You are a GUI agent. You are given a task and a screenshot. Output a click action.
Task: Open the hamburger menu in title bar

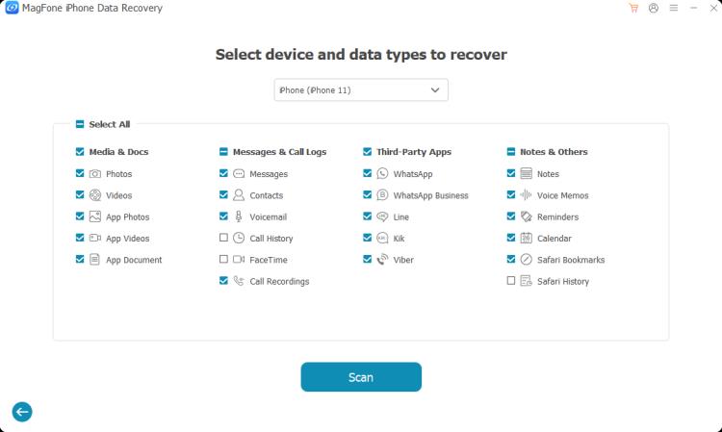click(674, 8)
